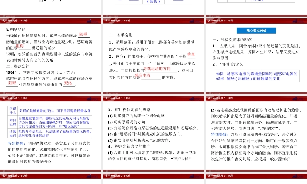
Task: Select the 谁阻碍谁 table cell
Action: click(220, 76)
